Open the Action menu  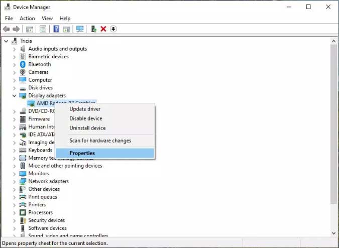tap(27, 19)
